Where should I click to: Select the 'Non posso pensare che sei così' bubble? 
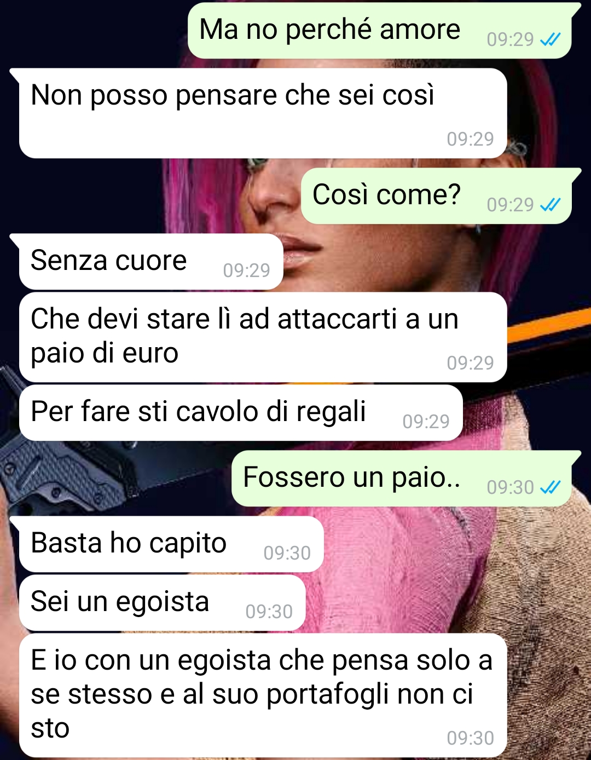click(x=263, y=113)
